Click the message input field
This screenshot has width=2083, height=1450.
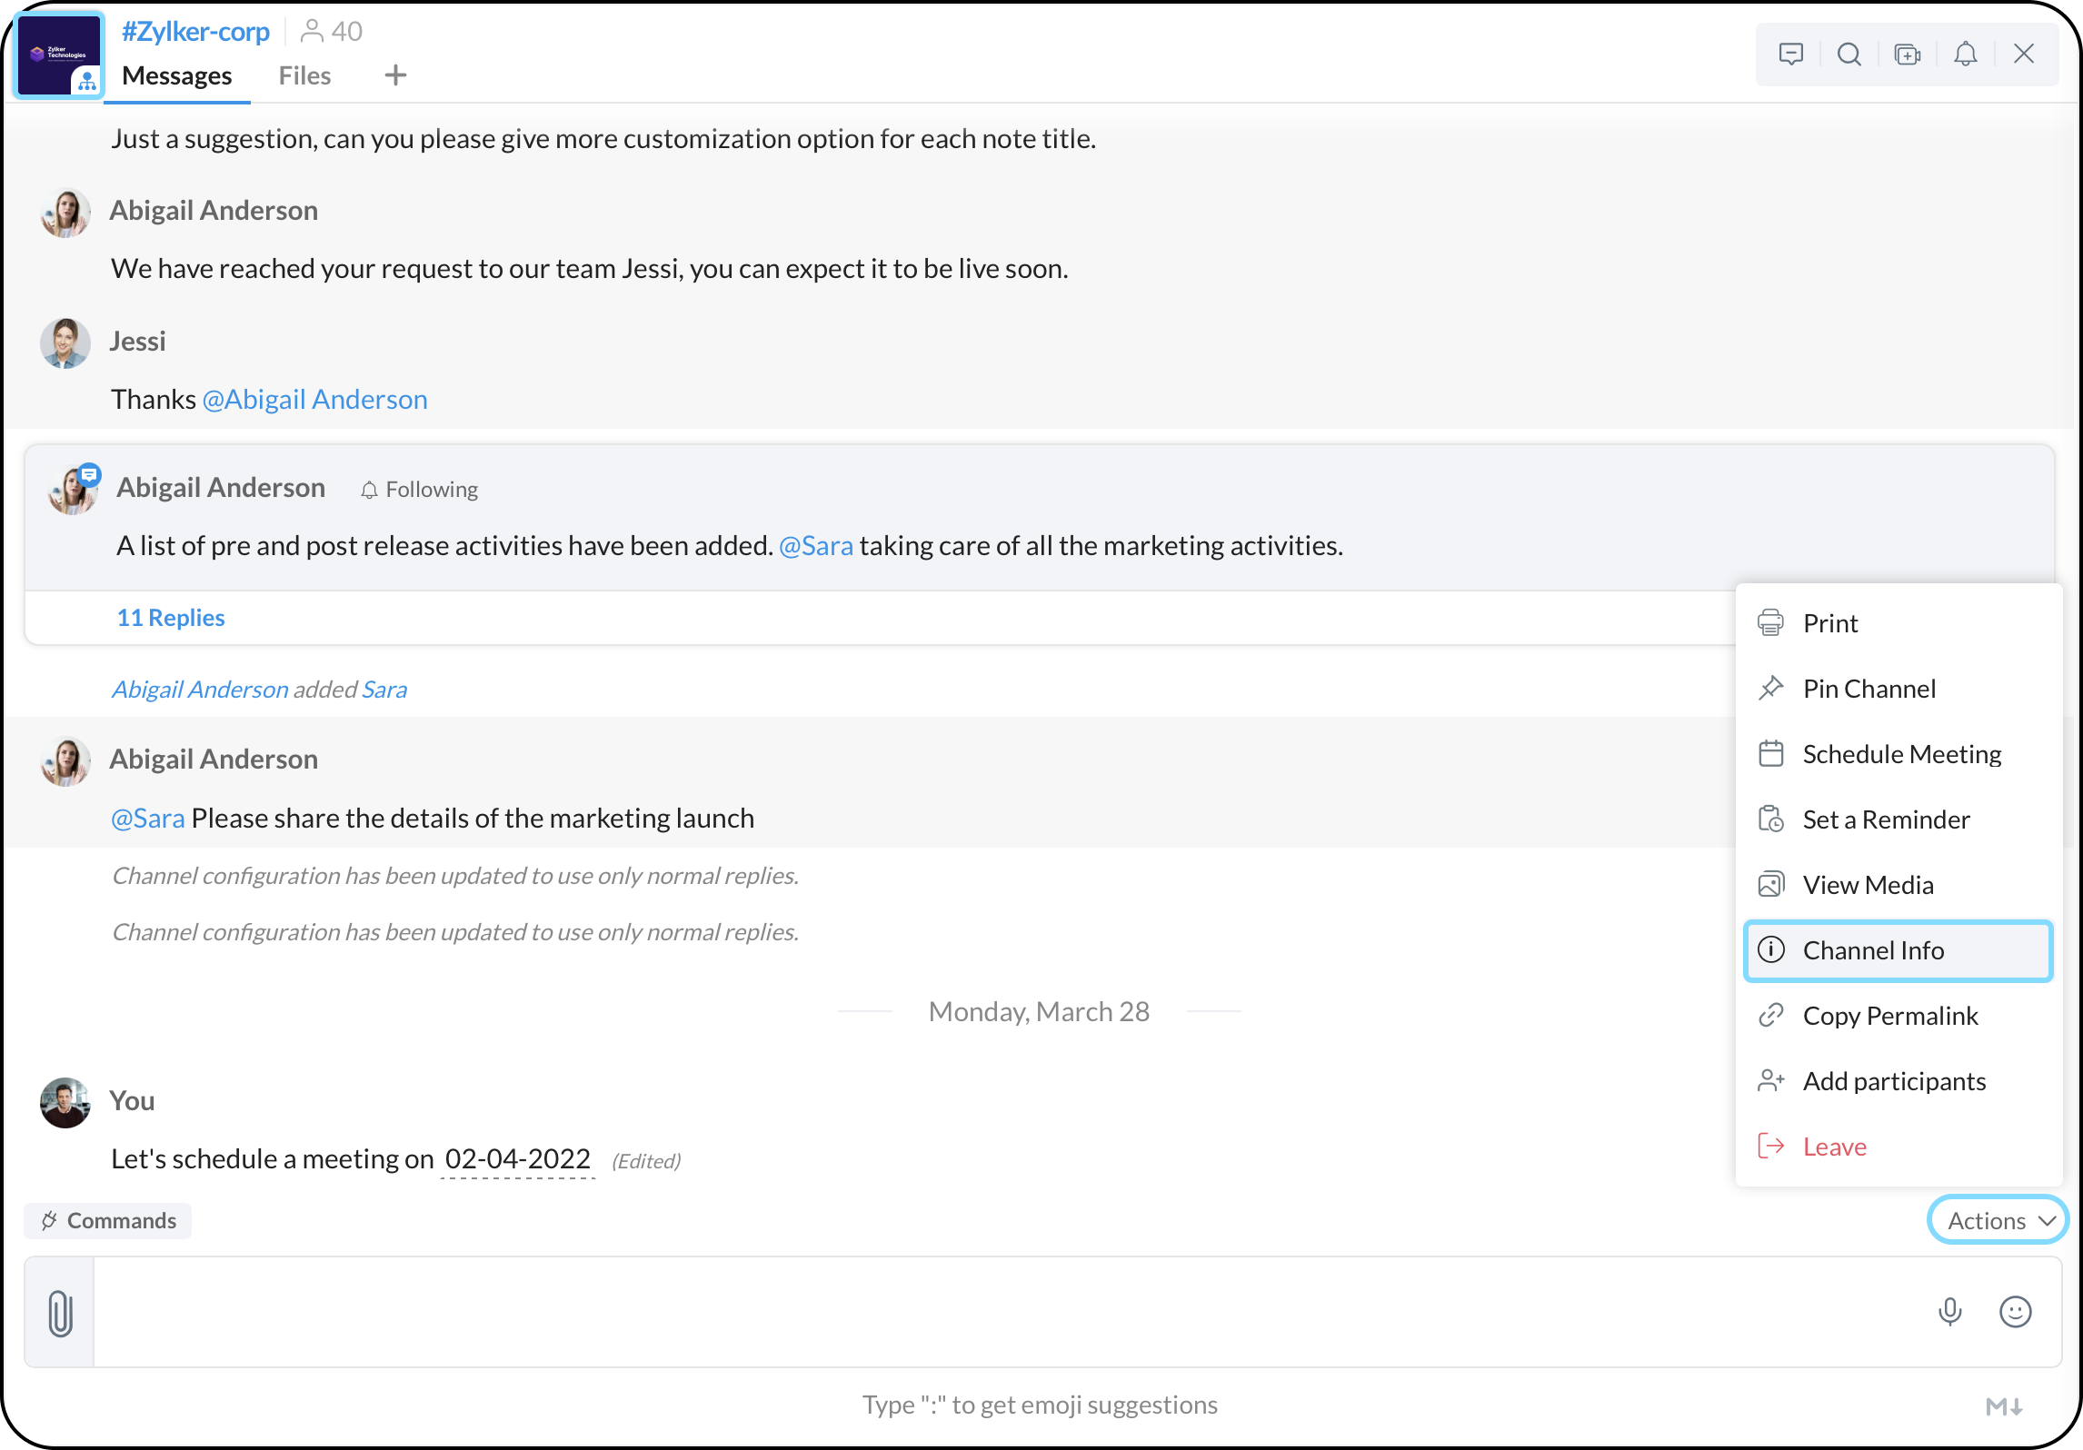pos(1000,1311)
